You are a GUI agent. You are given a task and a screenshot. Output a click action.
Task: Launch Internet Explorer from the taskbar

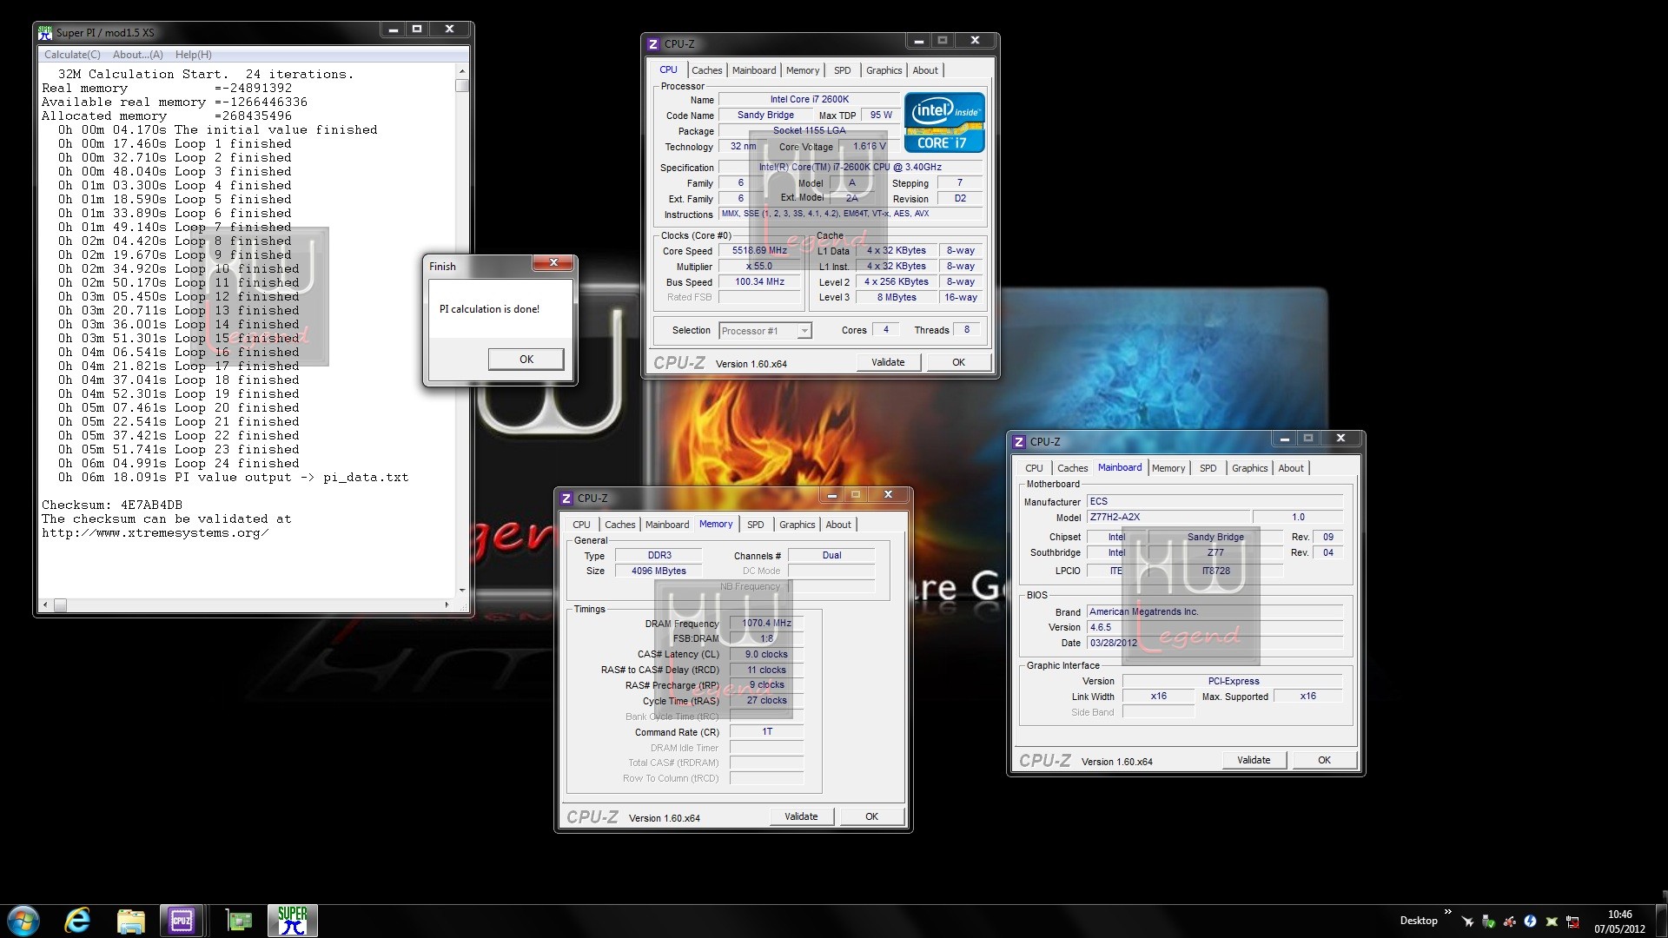click(x=78, y=921)
